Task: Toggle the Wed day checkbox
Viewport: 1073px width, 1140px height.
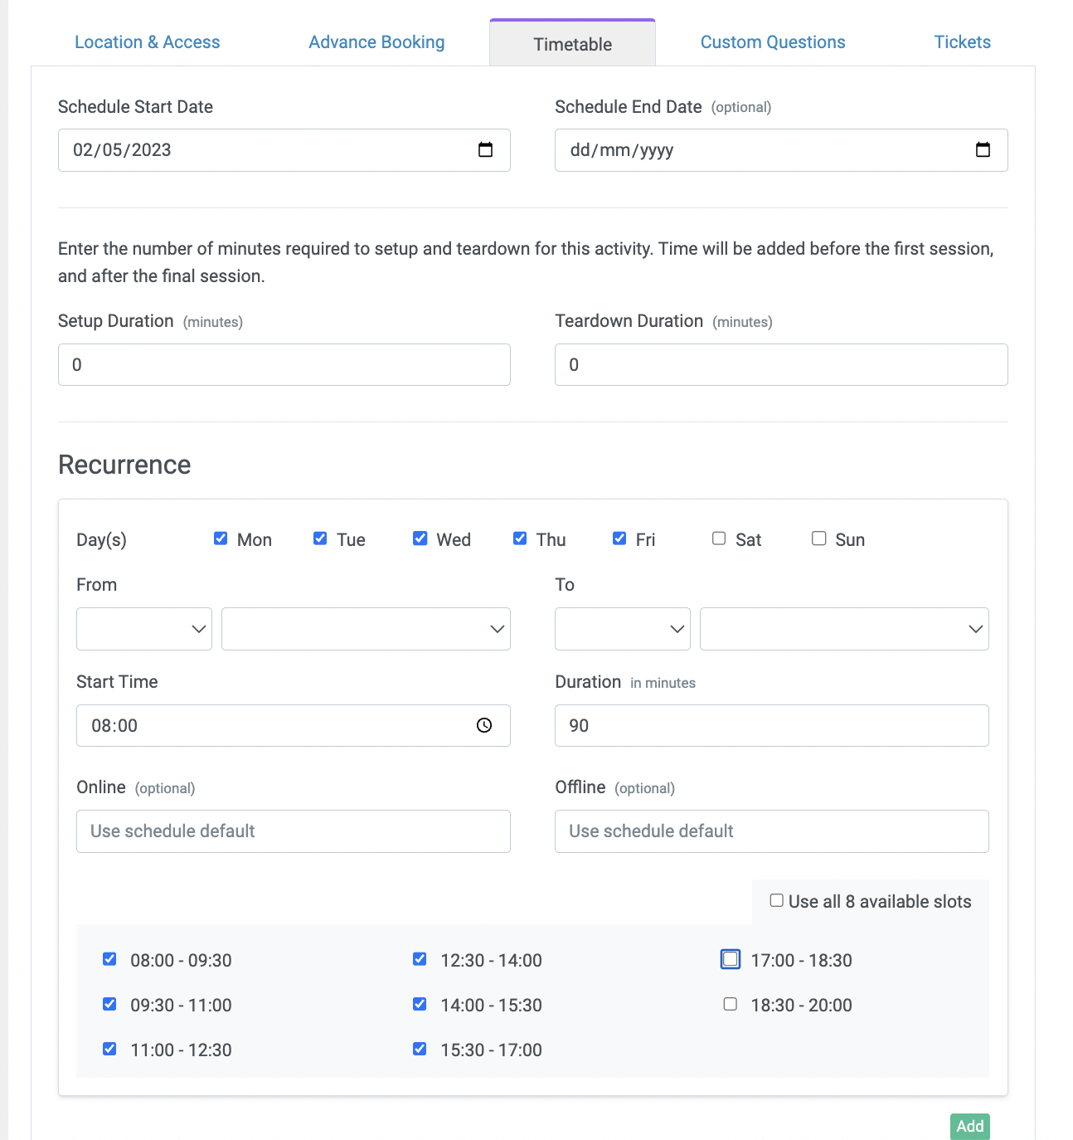Action: [420, 538]
